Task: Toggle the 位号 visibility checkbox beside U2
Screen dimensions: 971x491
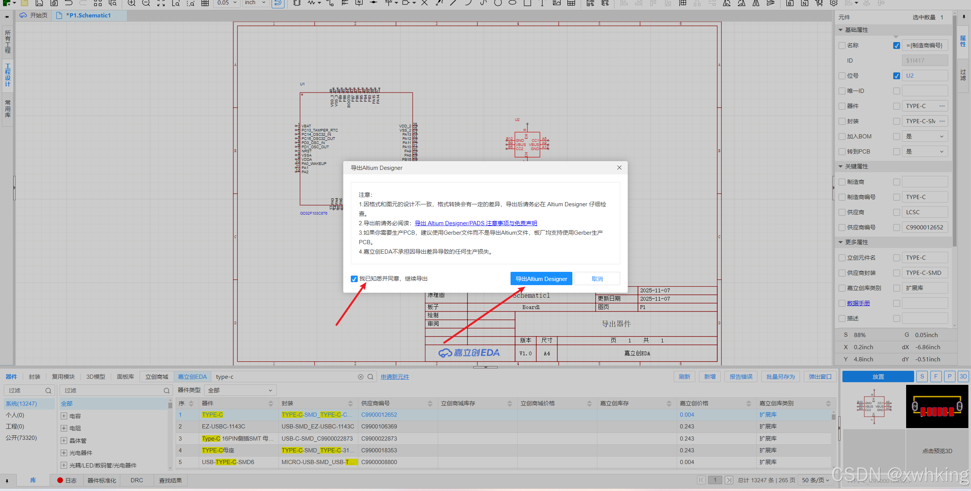Action: (896, 76)
